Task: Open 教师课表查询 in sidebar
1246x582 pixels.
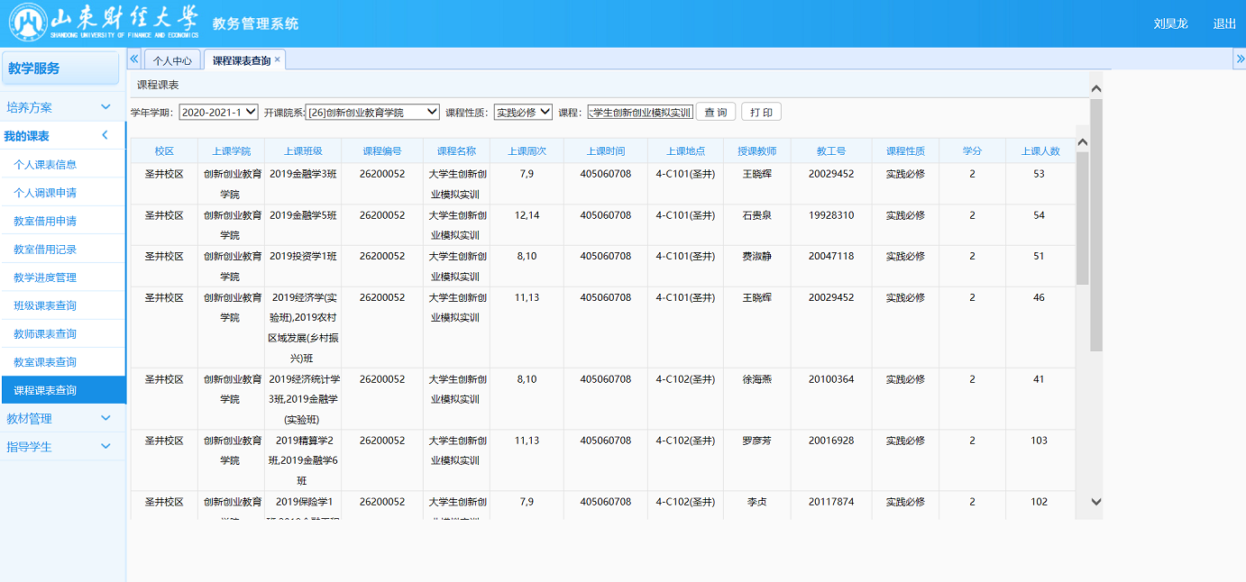Action: (x=45, y=334)
